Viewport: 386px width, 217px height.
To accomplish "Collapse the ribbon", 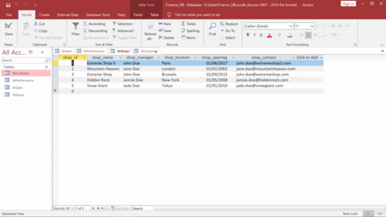I will pyautogui.click(x=382, y=45).
